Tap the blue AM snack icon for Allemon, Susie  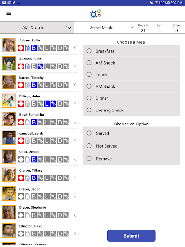click(40, 67)
